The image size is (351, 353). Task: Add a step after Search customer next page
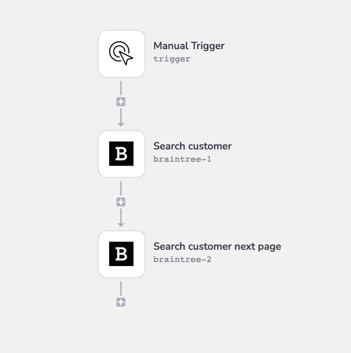point(121,302)
